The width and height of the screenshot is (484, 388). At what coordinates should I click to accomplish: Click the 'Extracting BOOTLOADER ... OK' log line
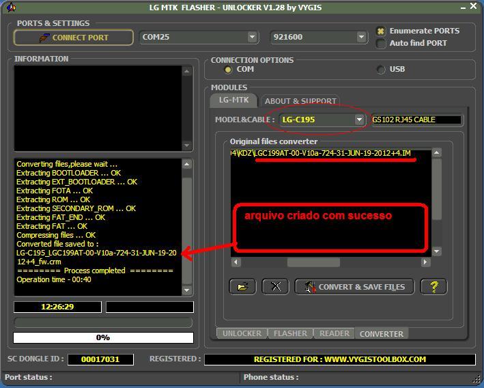pos(68,173)
